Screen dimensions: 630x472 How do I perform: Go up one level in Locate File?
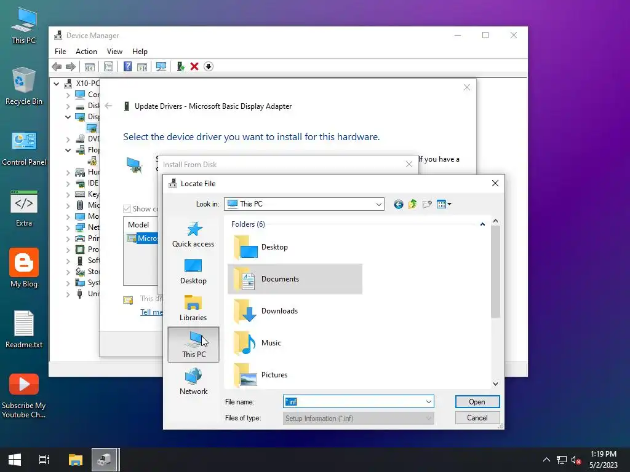coord(413,204)
